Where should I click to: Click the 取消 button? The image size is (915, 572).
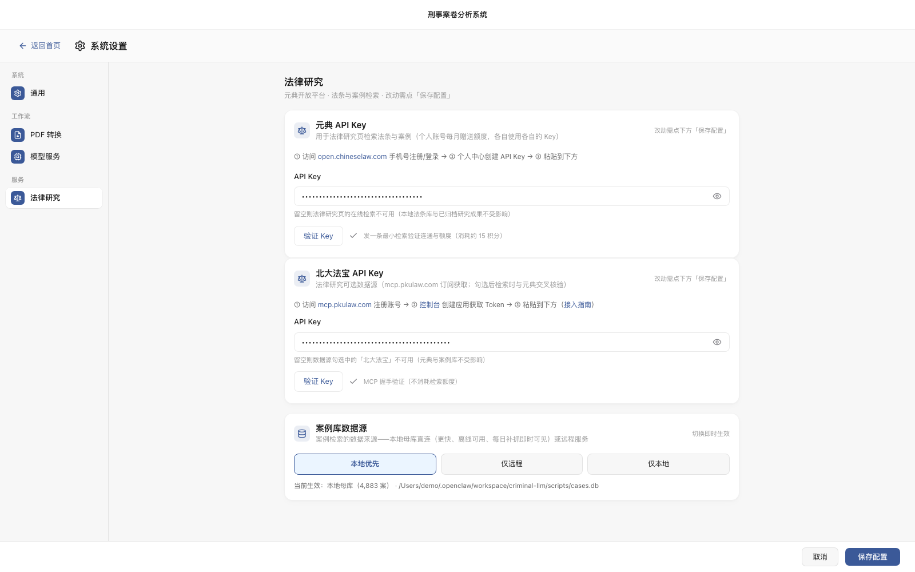point(820,557)
